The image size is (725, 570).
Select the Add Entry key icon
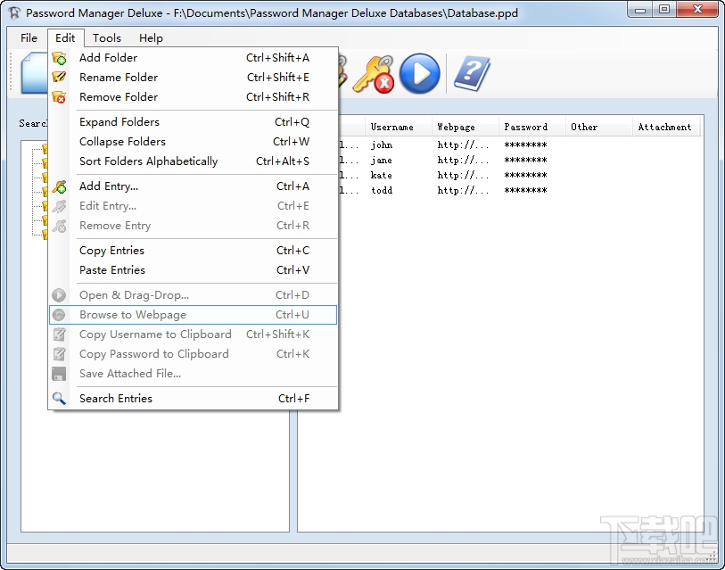point(60,186)
